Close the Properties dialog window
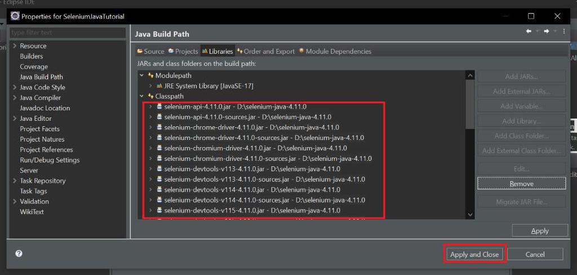The width and height of the screenshot is (577, 275). pyautogui.click(x=557, y=16)
